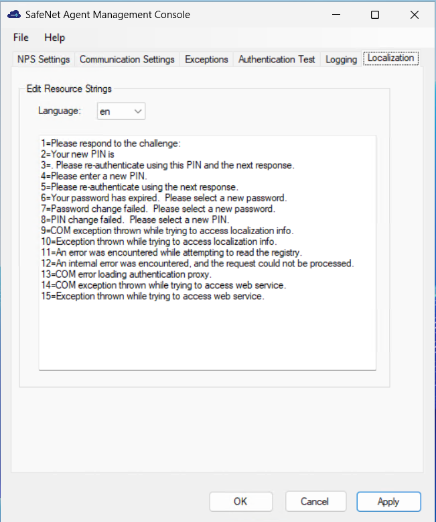Click line '8=PIN change failed'
Screen dimensions: 436x522
(x=135, y=219)
